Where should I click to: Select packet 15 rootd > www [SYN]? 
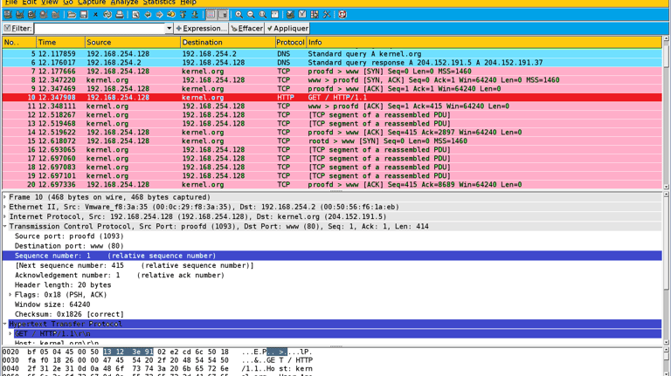332,141
